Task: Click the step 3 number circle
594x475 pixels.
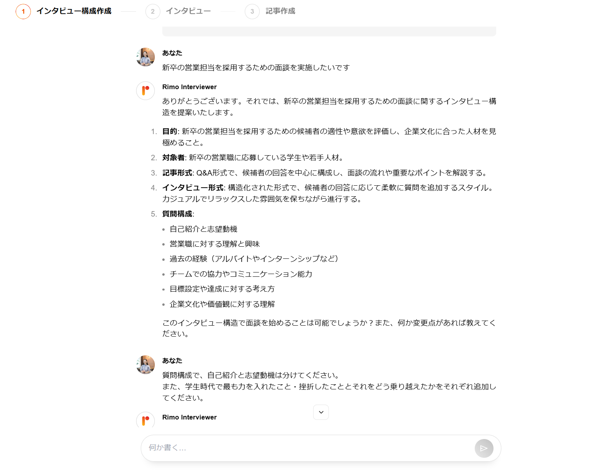Action: click(x=252, y=11)
